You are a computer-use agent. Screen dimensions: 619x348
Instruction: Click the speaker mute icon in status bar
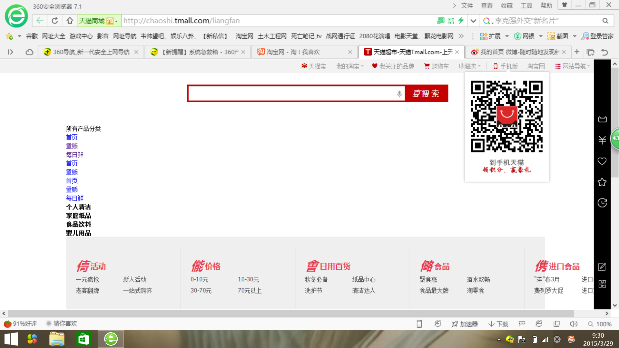click(x=574, y=324)
